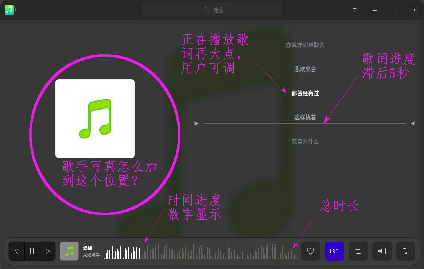The image size is (424, 269).
Task: Maximize the music player window
Action: (x=395, y=10)
